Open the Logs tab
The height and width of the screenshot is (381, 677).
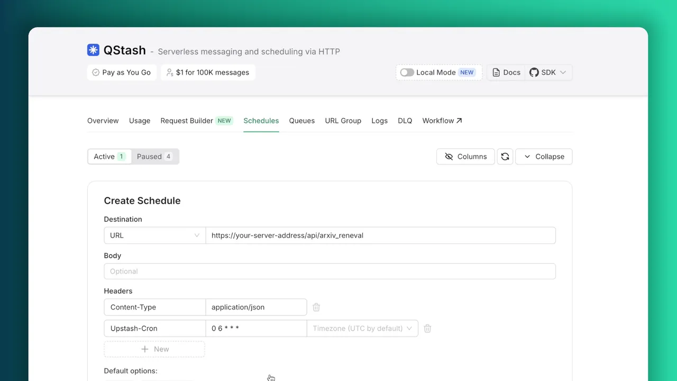380,121
